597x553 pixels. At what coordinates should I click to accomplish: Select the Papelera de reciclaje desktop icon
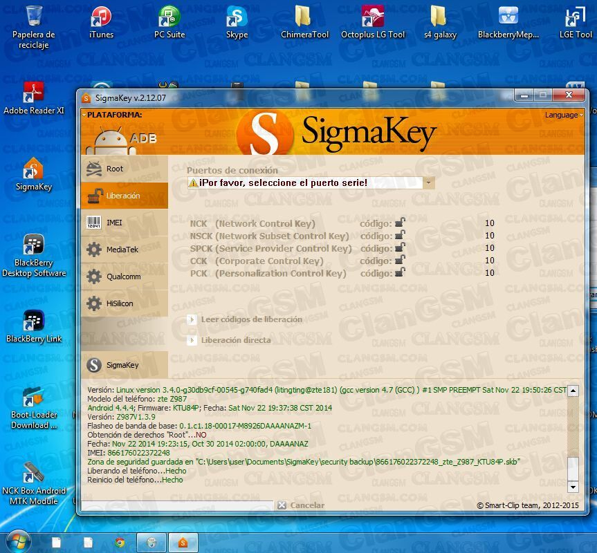pyautogui.click(x=34, y=28)
